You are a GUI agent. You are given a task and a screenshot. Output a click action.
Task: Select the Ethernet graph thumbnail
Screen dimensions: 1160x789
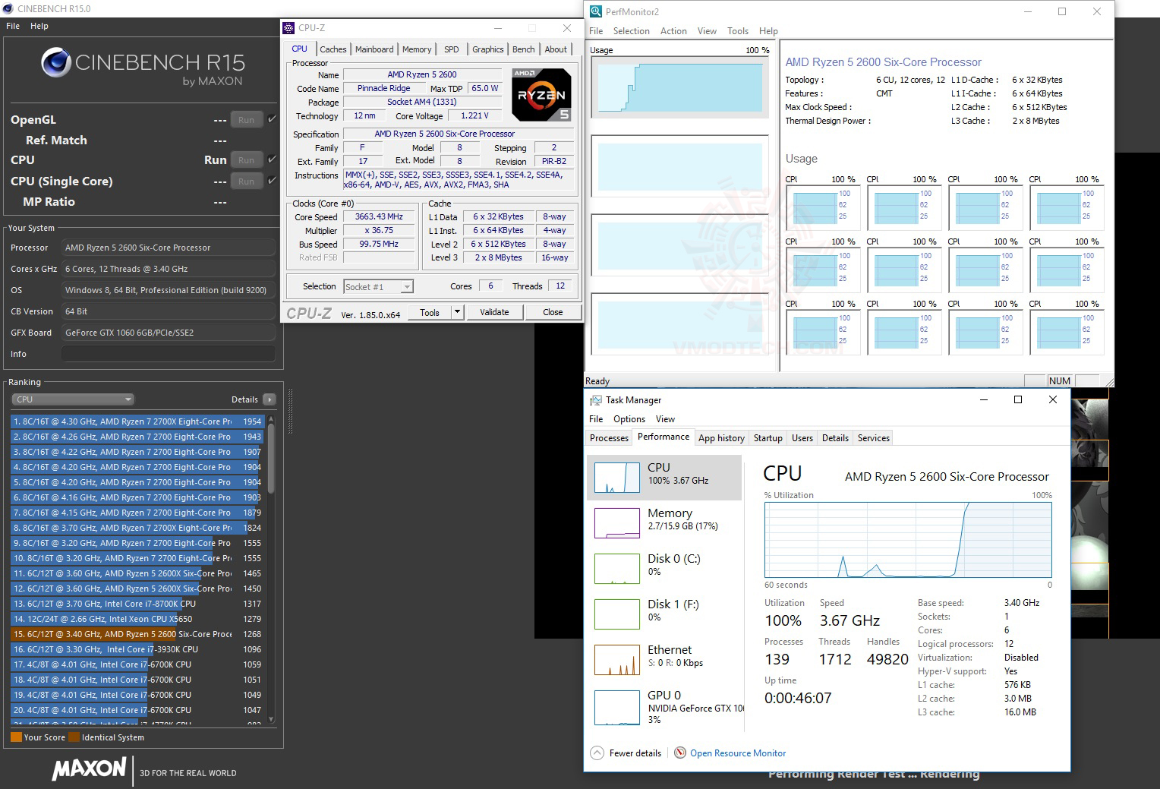617,660
